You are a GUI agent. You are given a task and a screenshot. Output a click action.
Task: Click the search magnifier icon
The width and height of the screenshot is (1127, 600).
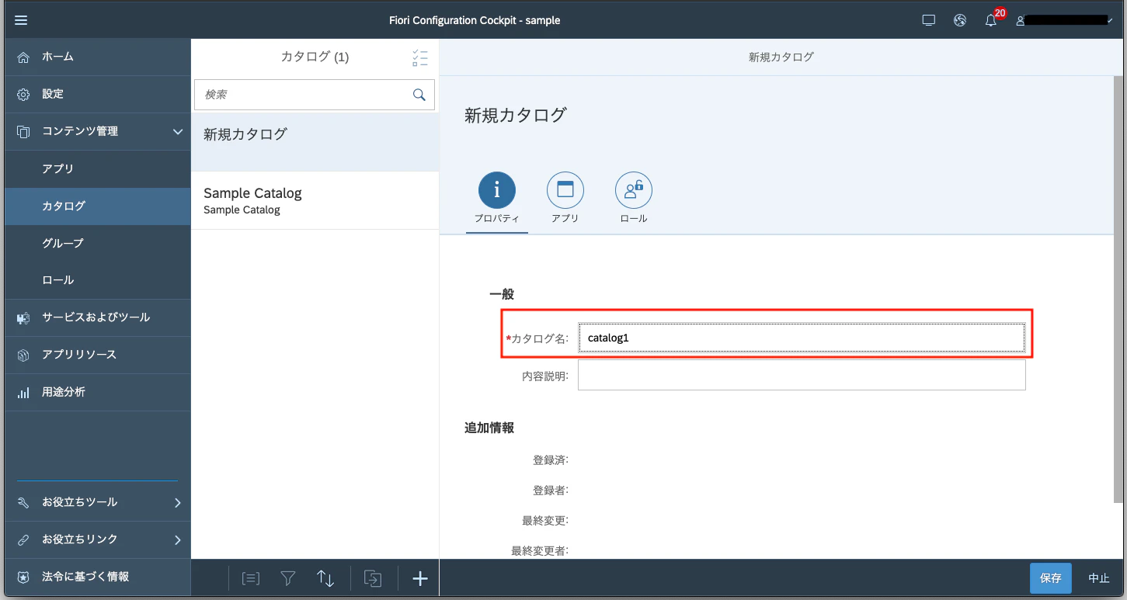pos(419,95)
